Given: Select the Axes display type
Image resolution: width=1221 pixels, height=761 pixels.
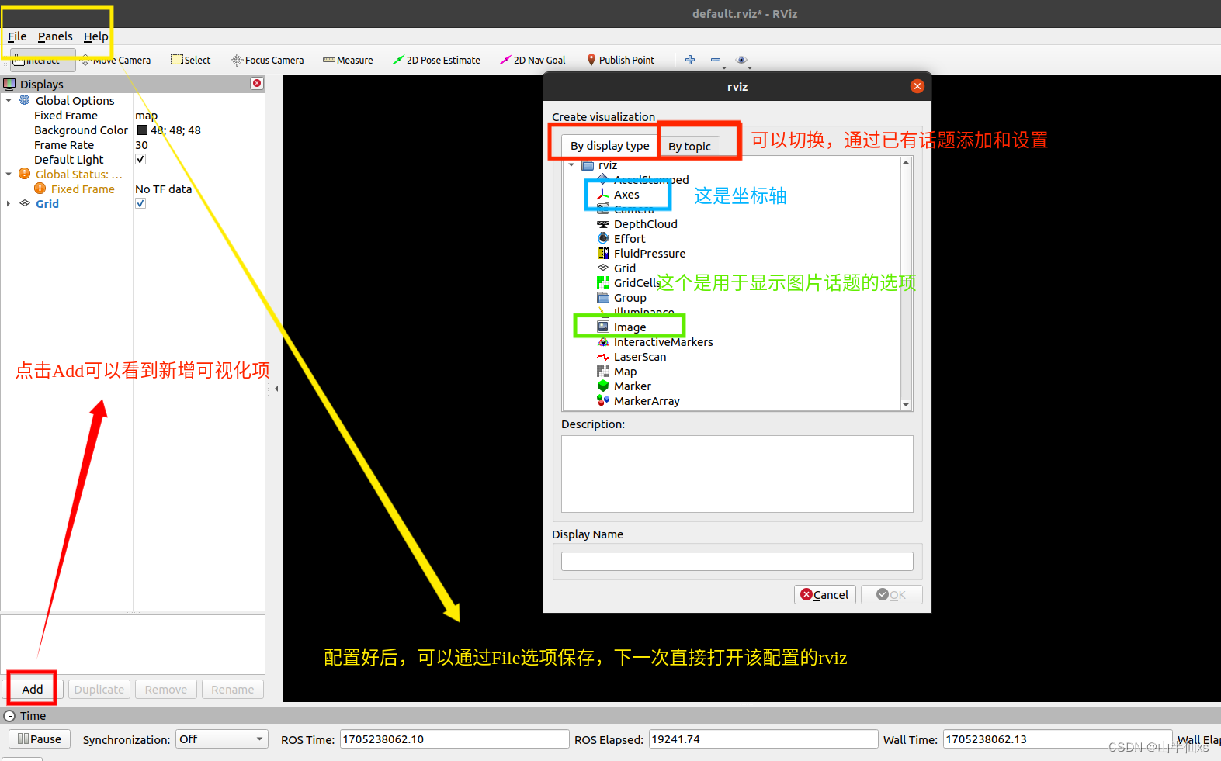Looking at the screenshot, I should pyautogui.click(x=626, y=195).
